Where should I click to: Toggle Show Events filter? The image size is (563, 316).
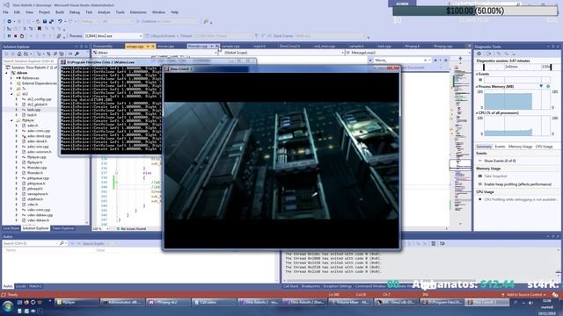click(x=500, y=161)
